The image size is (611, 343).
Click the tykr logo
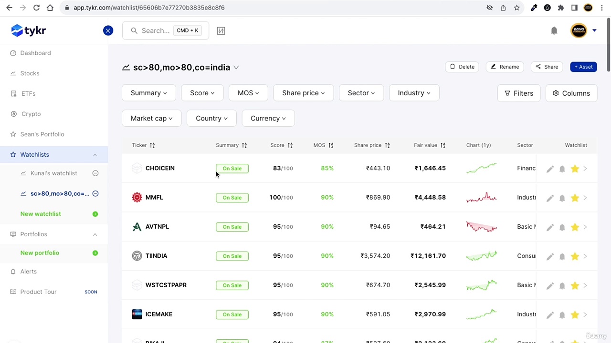tap(29, 30)
